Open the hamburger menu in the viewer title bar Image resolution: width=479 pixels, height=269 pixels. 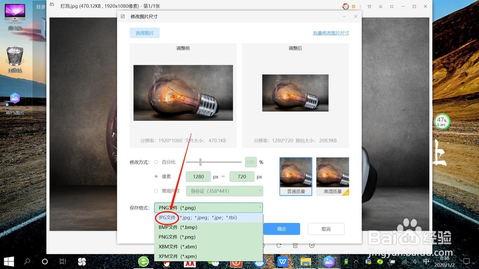tap(381, 6)
